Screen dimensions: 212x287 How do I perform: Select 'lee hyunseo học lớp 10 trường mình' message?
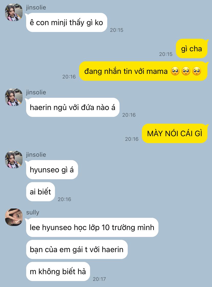[92, 227]
